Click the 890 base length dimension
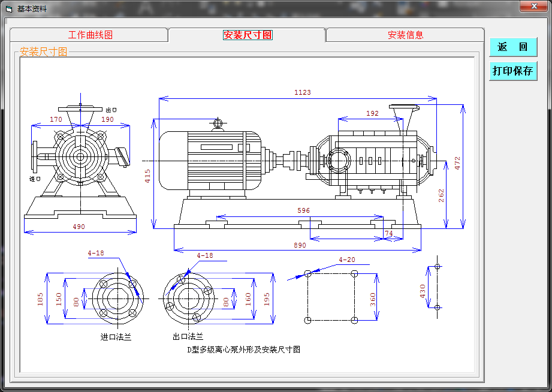Screen dimensions: 552x392 click(x=300, y=245)
